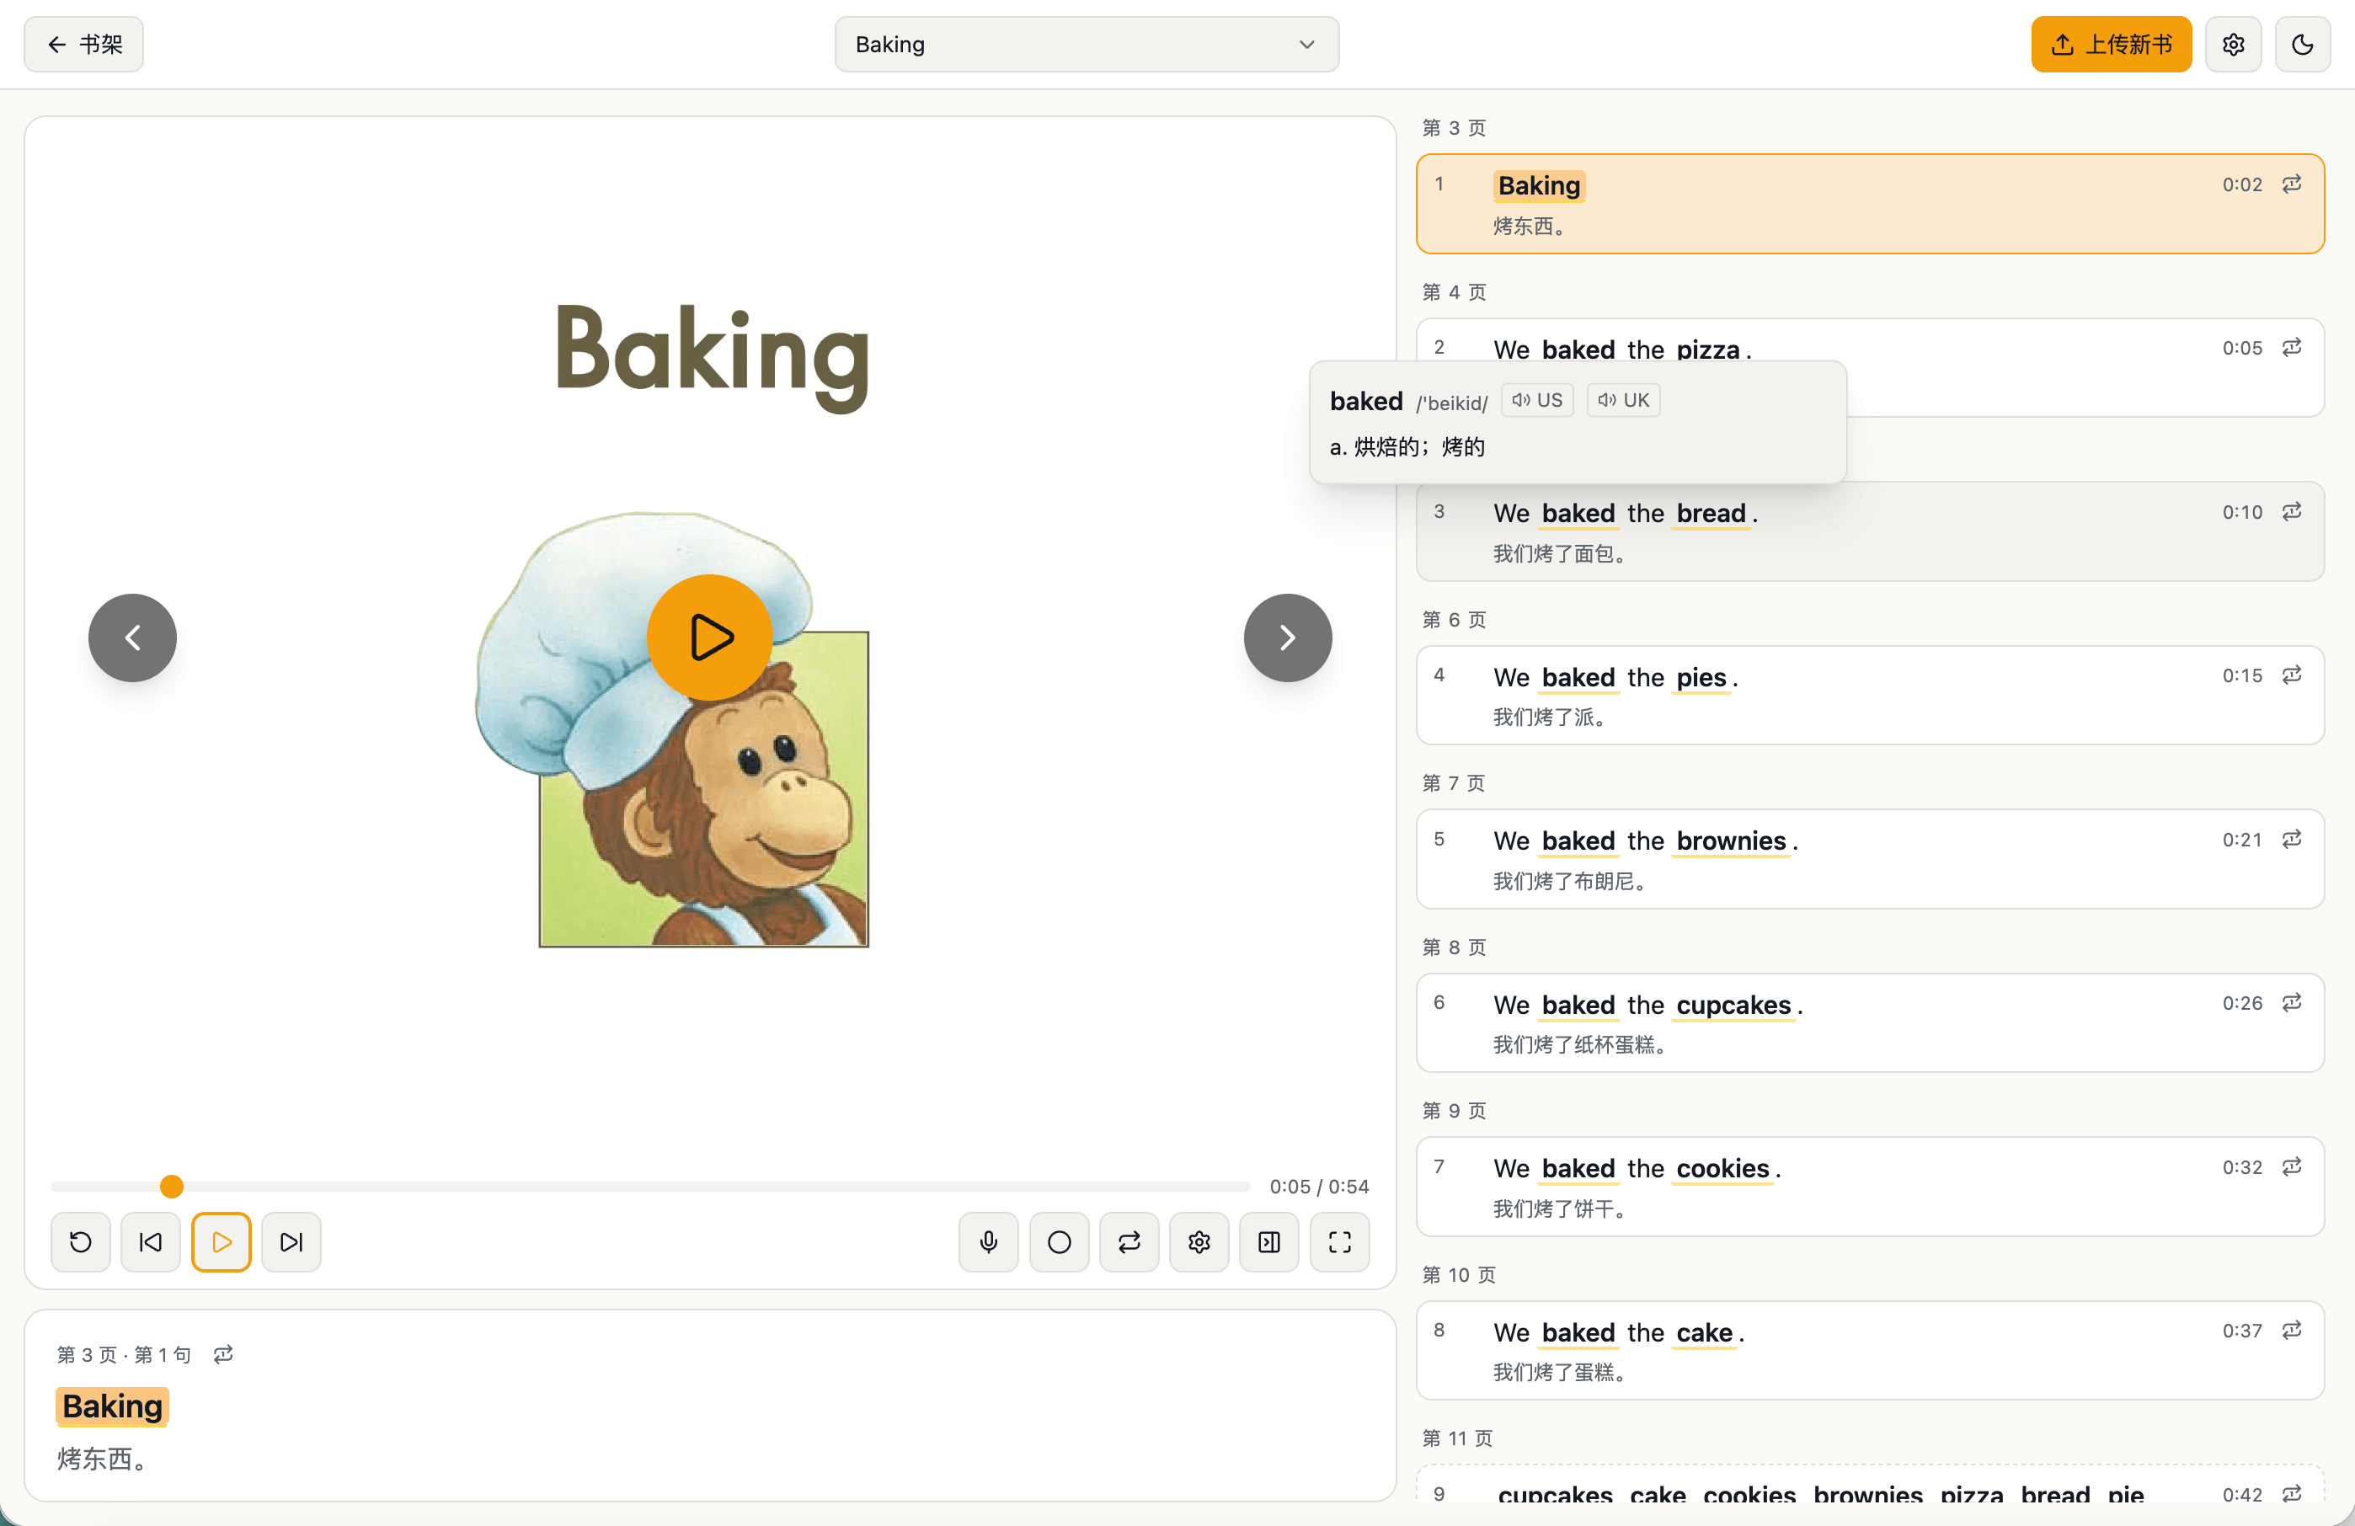This screenshot has width=2355, height=1526.
Task: Loop sentence We baked the pies
Action: coord(2292,675)
